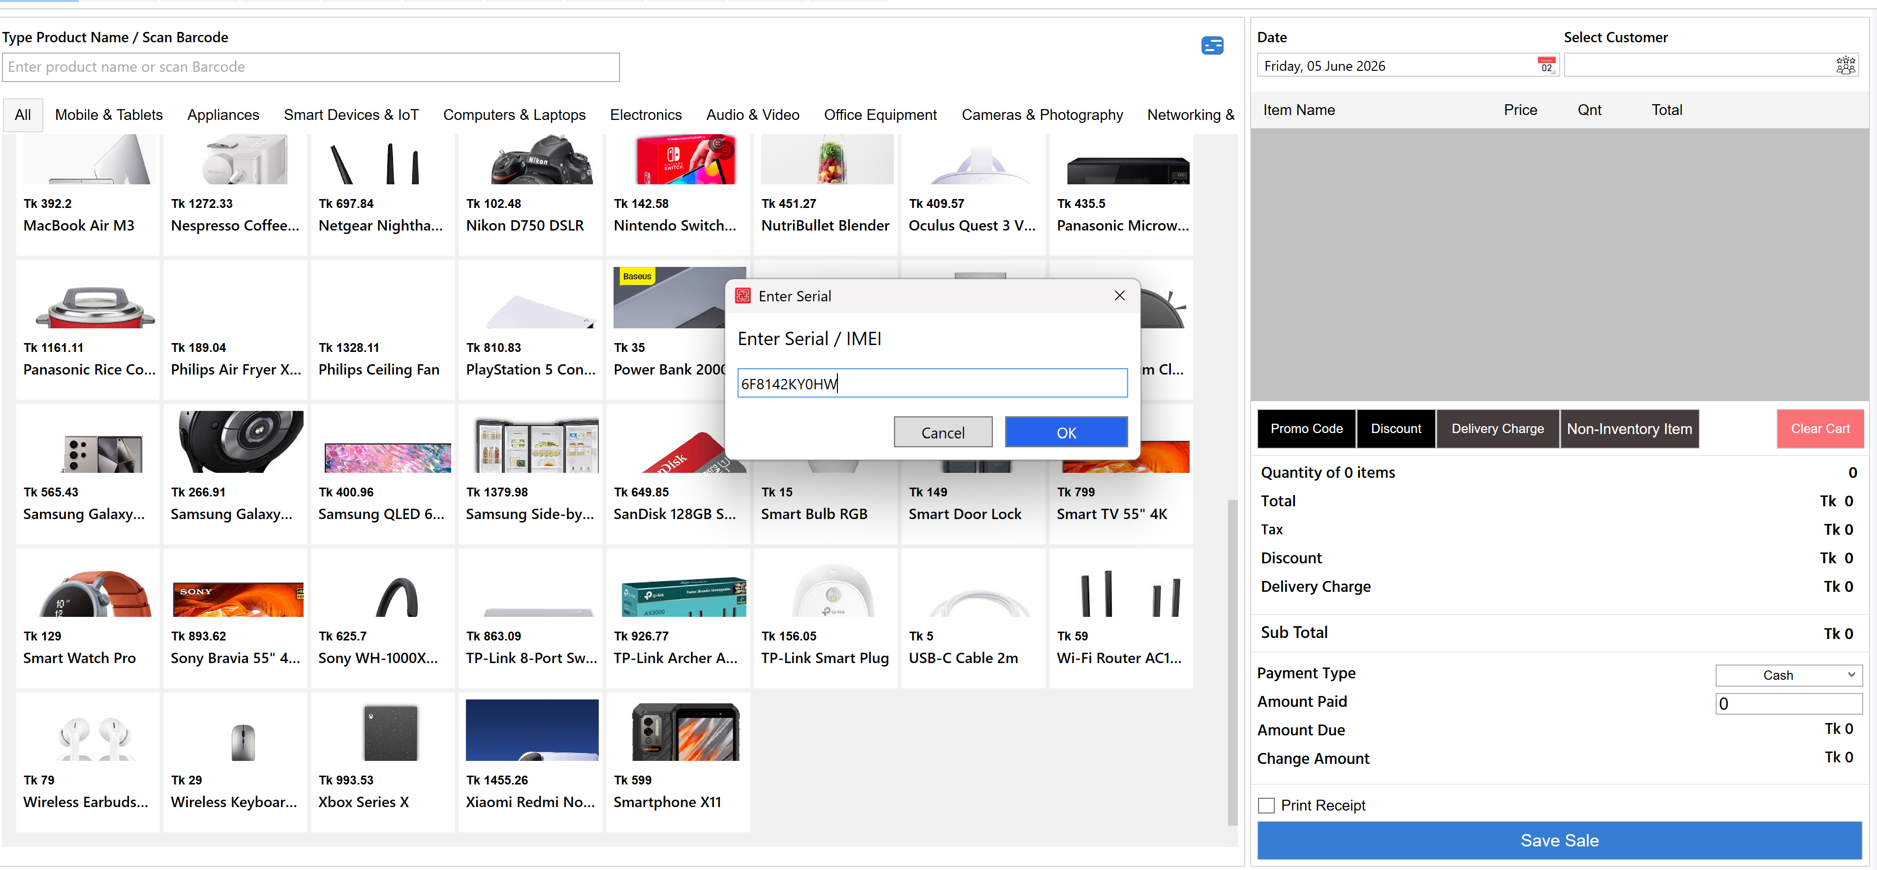This screenshot has height=870, width=1877.
Task: Choose the Sony WH-1000X headphones product
Action: coord(383,618)
